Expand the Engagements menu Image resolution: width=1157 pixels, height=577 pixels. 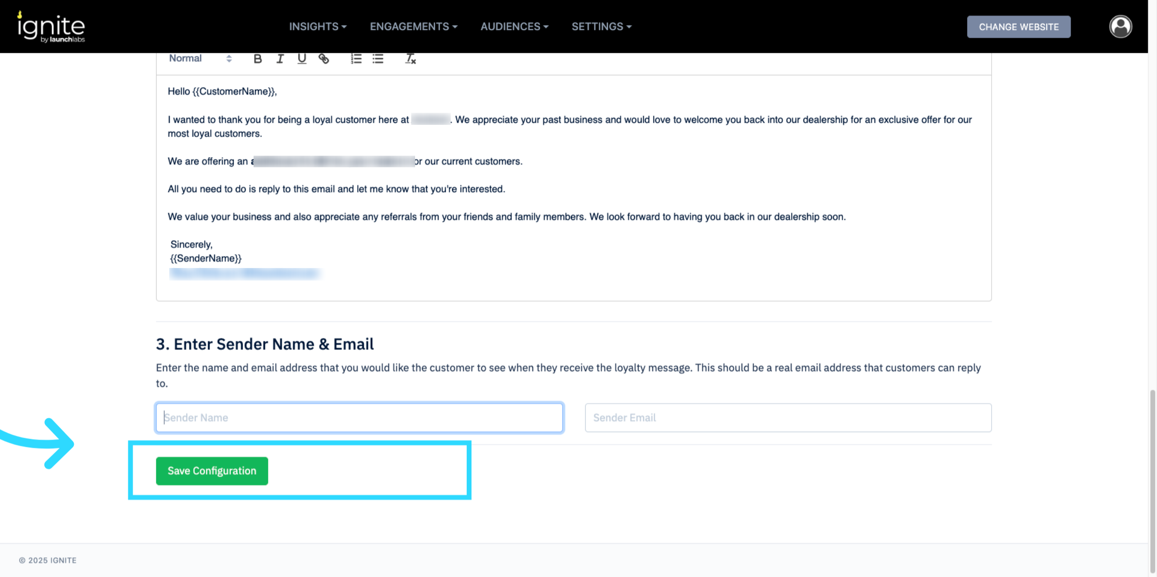coord(413,27)
